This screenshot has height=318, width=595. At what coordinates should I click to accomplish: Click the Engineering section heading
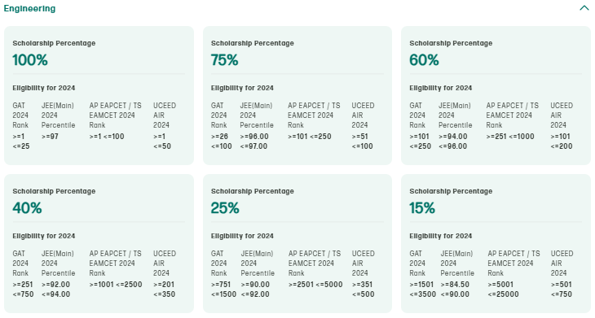coord(29,9)
